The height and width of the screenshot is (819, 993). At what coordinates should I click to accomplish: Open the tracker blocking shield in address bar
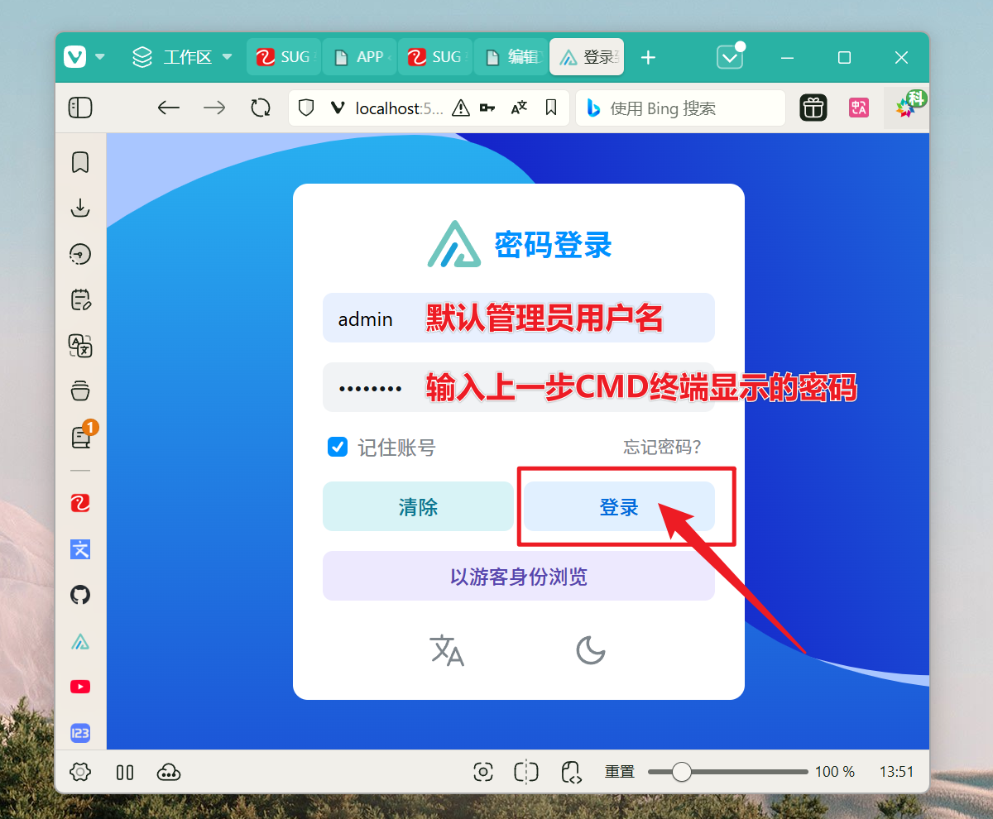(x=305, y=108)
